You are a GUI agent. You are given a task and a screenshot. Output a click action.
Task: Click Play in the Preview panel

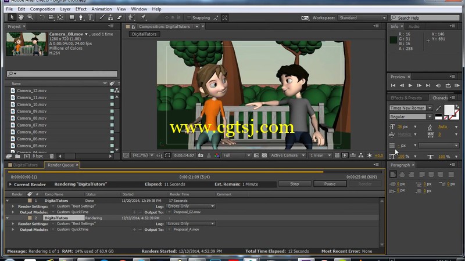(410, 85)
